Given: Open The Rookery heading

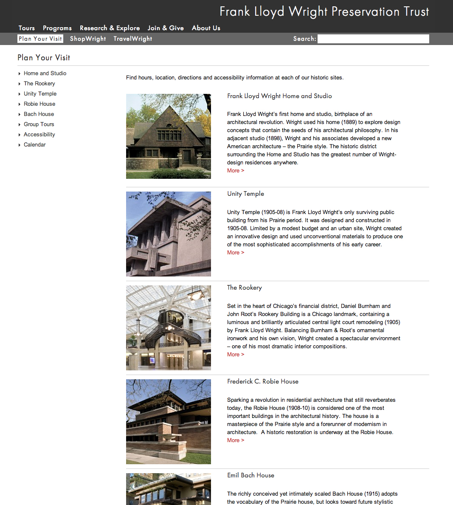Looking at the screenshot, I should 245,288.
